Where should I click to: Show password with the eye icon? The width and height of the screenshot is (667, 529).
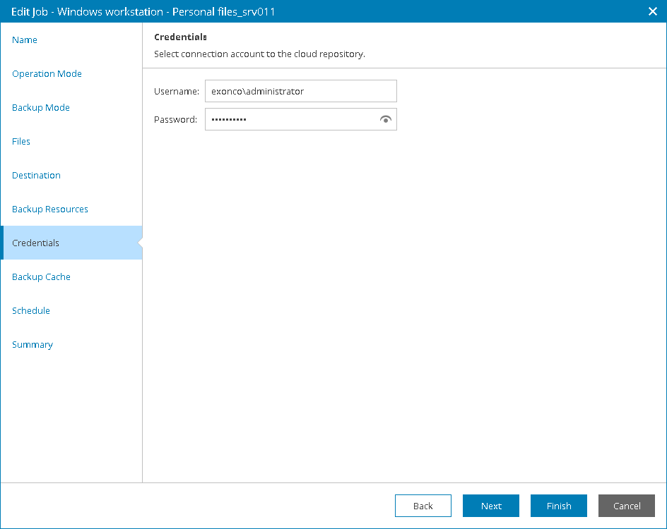click(x=385, y=120)
